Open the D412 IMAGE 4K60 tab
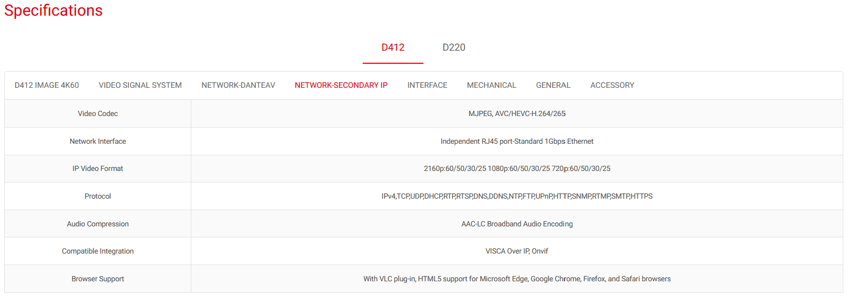Image resolution: width=848 pixels, height=298 pixels. tap(47, 85)
